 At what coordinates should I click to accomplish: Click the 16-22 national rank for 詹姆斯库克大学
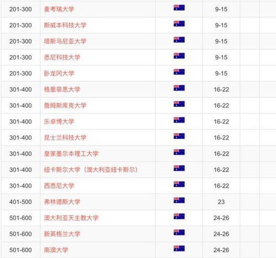221,106
